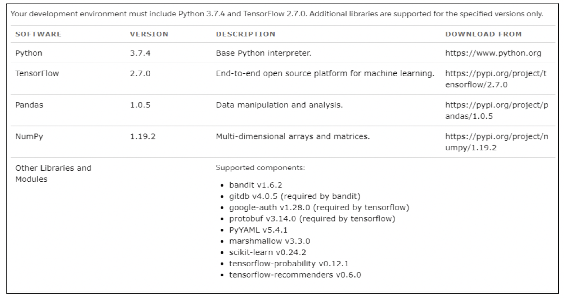Open the Pandas 1.0.5 PyPI link
Screen dimensions: 564x298
click(497, 111)
